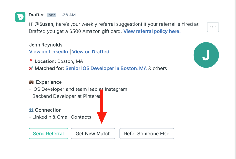Screen dimensions: 236x159
Task: Open the three-dot message actions menu
Action: 213,27
